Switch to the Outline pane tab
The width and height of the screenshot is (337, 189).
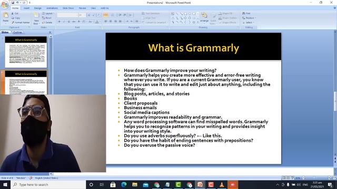17,33
